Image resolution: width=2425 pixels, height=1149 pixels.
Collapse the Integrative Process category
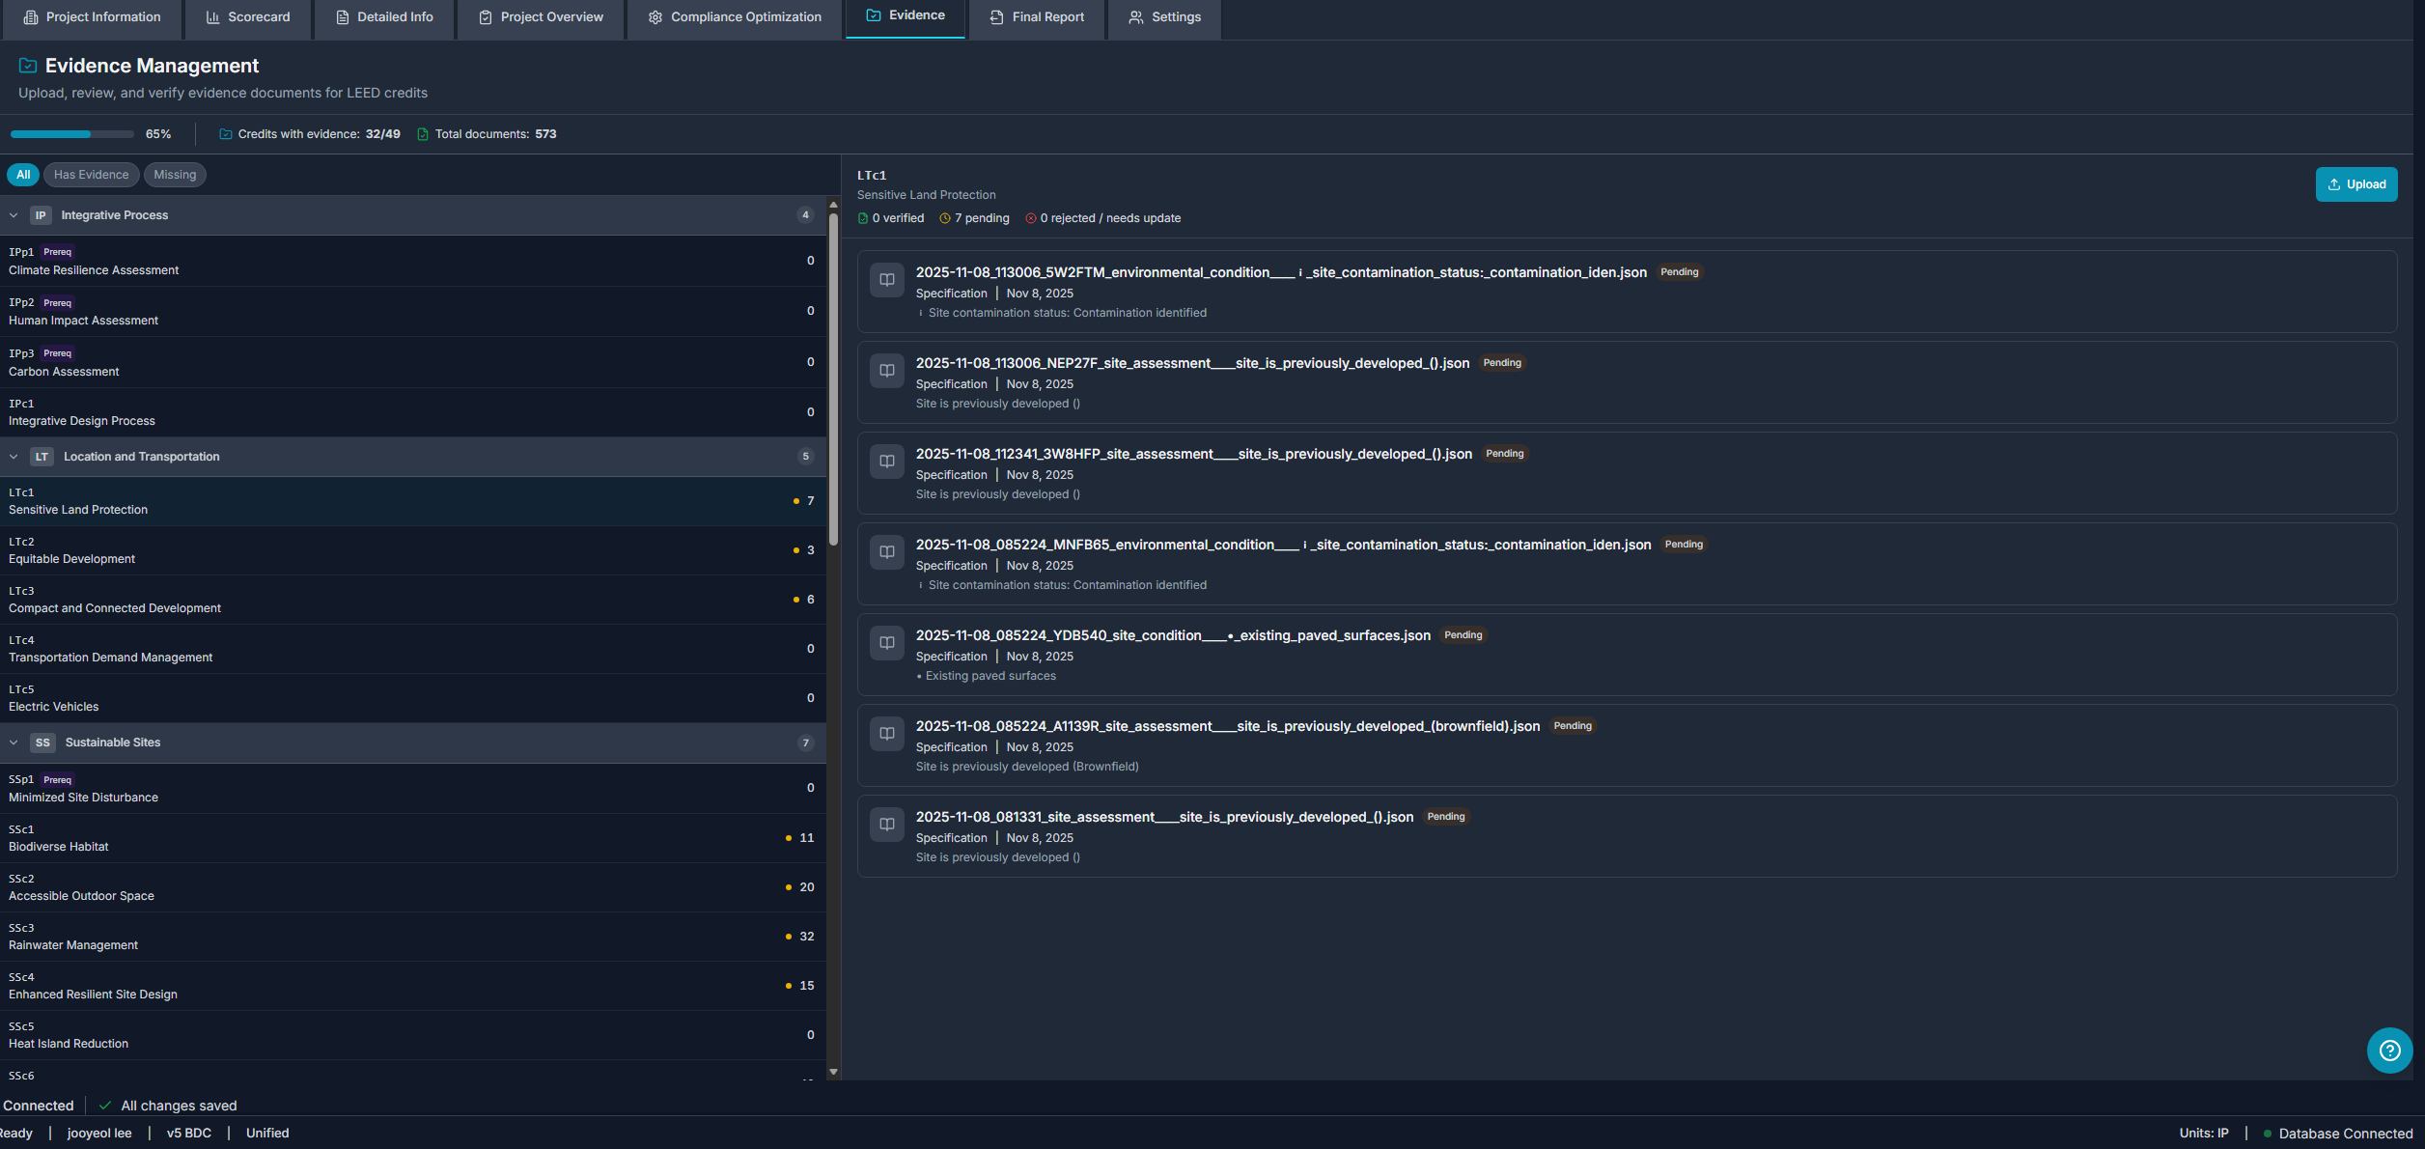pos(14,215)
